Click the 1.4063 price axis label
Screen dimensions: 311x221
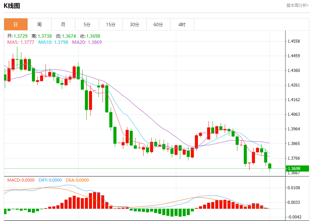(294, 114)
